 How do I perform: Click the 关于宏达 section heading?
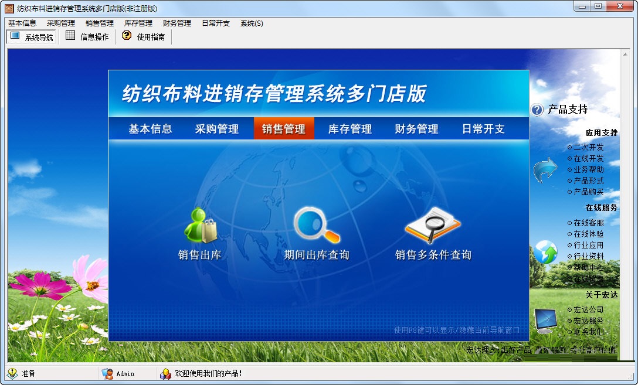(602, 295)
